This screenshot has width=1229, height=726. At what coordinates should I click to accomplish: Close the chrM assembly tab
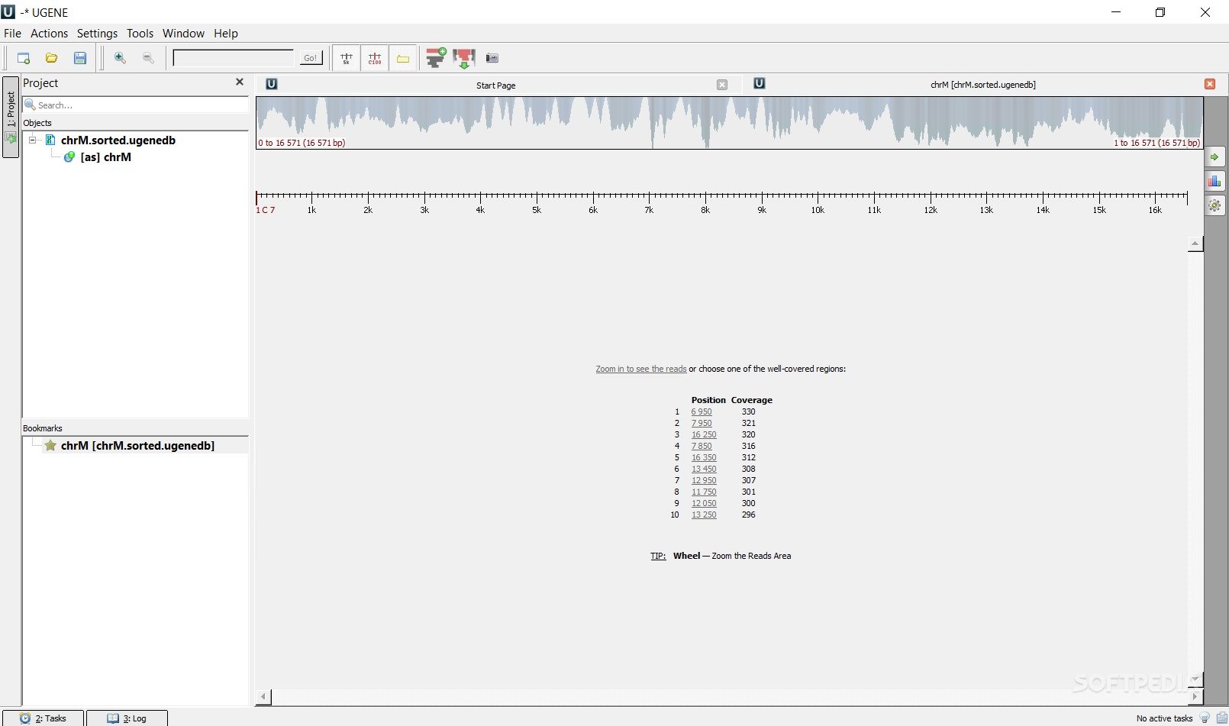tap(1210, 84)
